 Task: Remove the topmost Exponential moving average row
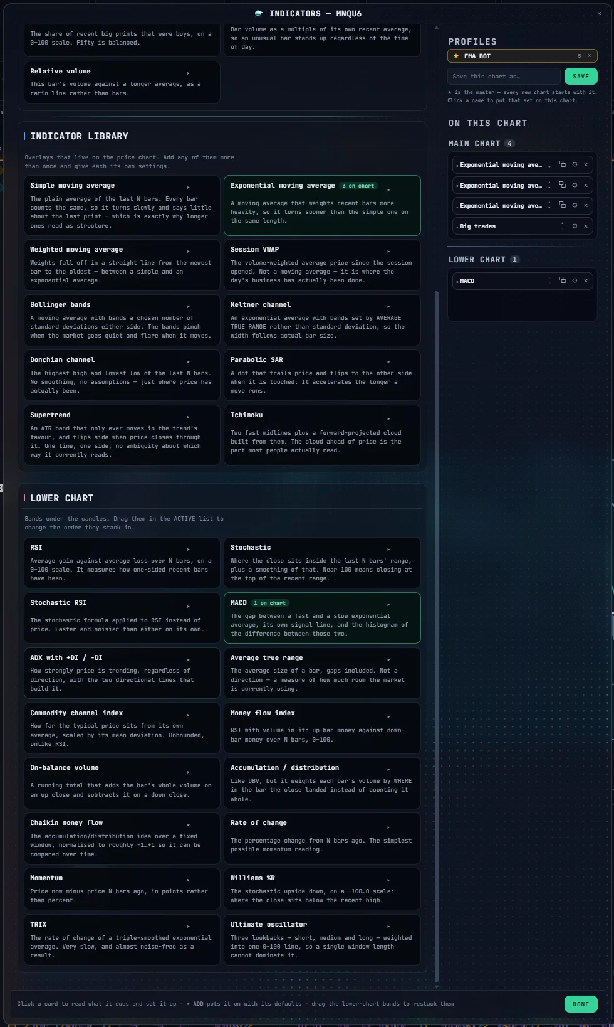coord(586,164)
